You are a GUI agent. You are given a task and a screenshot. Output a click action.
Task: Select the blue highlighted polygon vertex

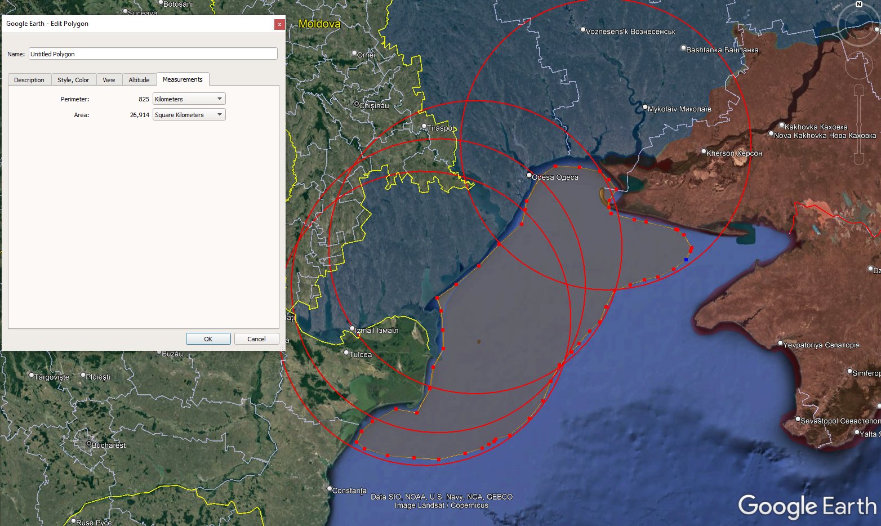(x=686, y=260)
